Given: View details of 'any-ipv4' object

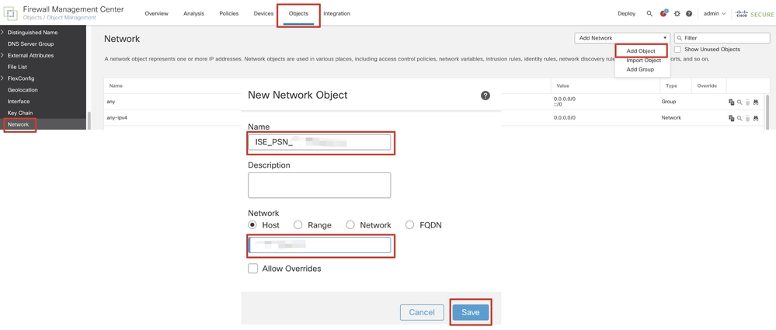Looking at the screenshot, I should (x=739, y=118).
